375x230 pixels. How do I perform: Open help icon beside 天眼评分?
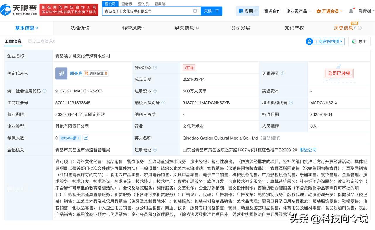[x=283, y=73]
